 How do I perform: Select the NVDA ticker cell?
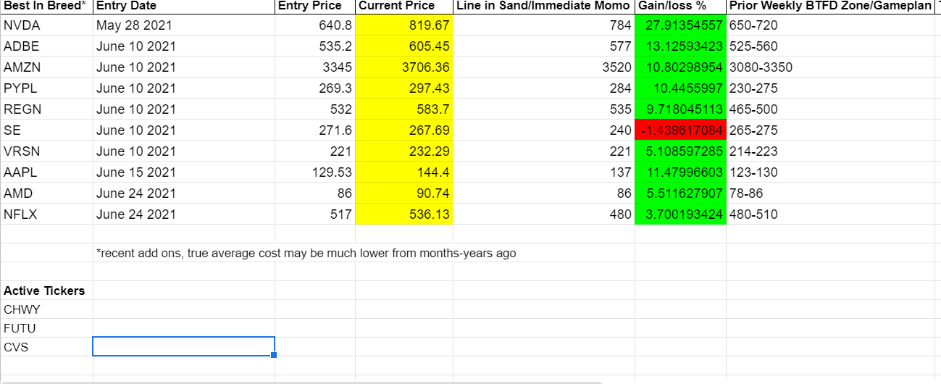tap(47, 26)
